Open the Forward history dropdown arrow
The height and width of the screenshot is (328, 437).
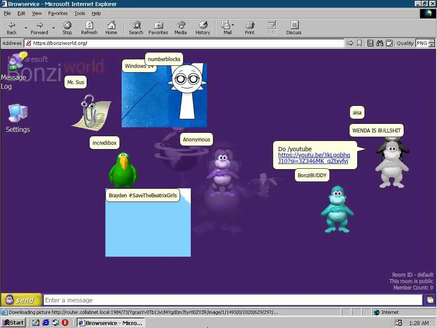(53, 28)
